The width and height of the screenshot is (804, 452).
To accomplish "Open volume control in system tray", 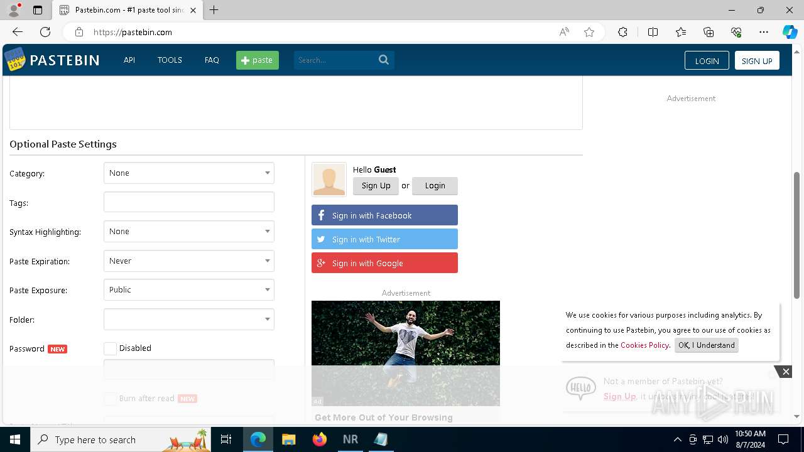I will tap(723, 439).
